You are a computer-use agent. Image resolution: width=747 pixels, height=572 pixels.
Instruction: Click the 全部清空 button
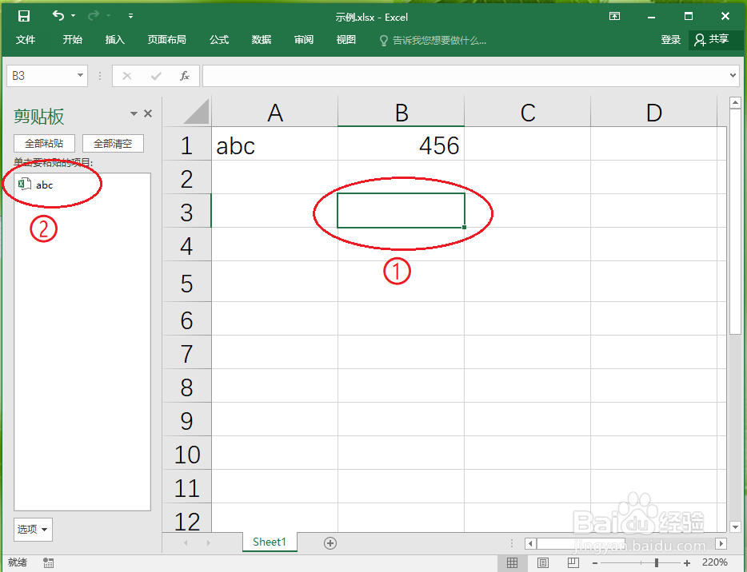click(112, 143)
